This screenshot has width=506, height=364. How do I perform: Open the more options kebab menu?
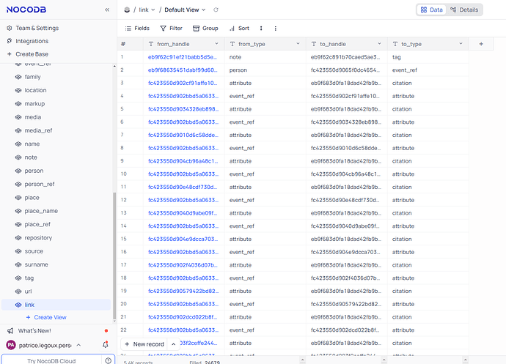click(x=275, y=29)
